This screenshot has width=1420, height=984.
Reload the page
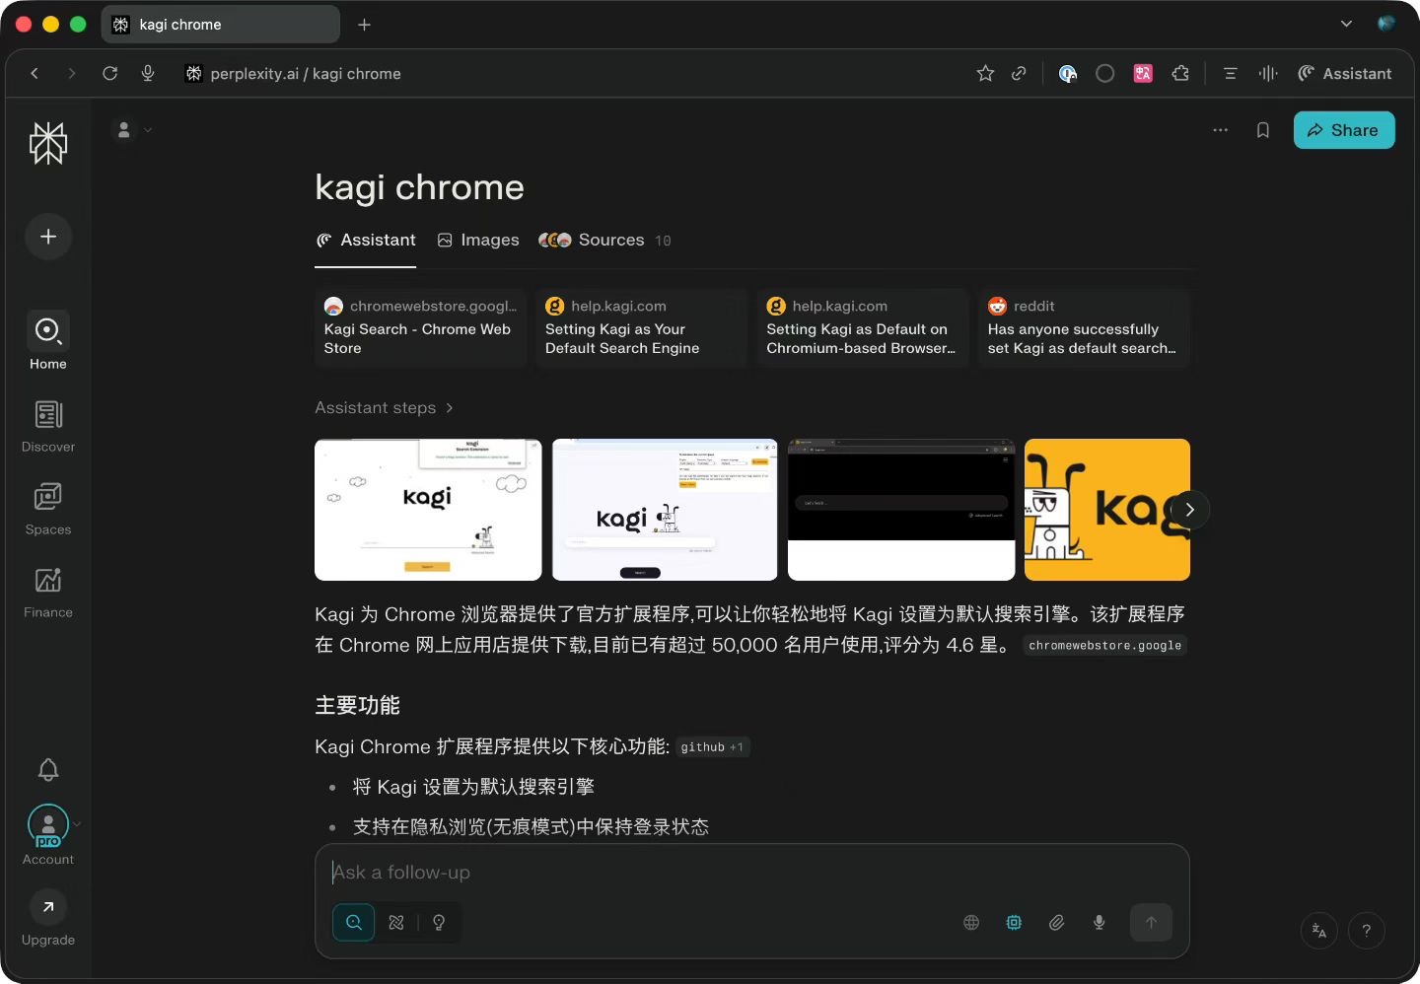[x=109, y=73]
